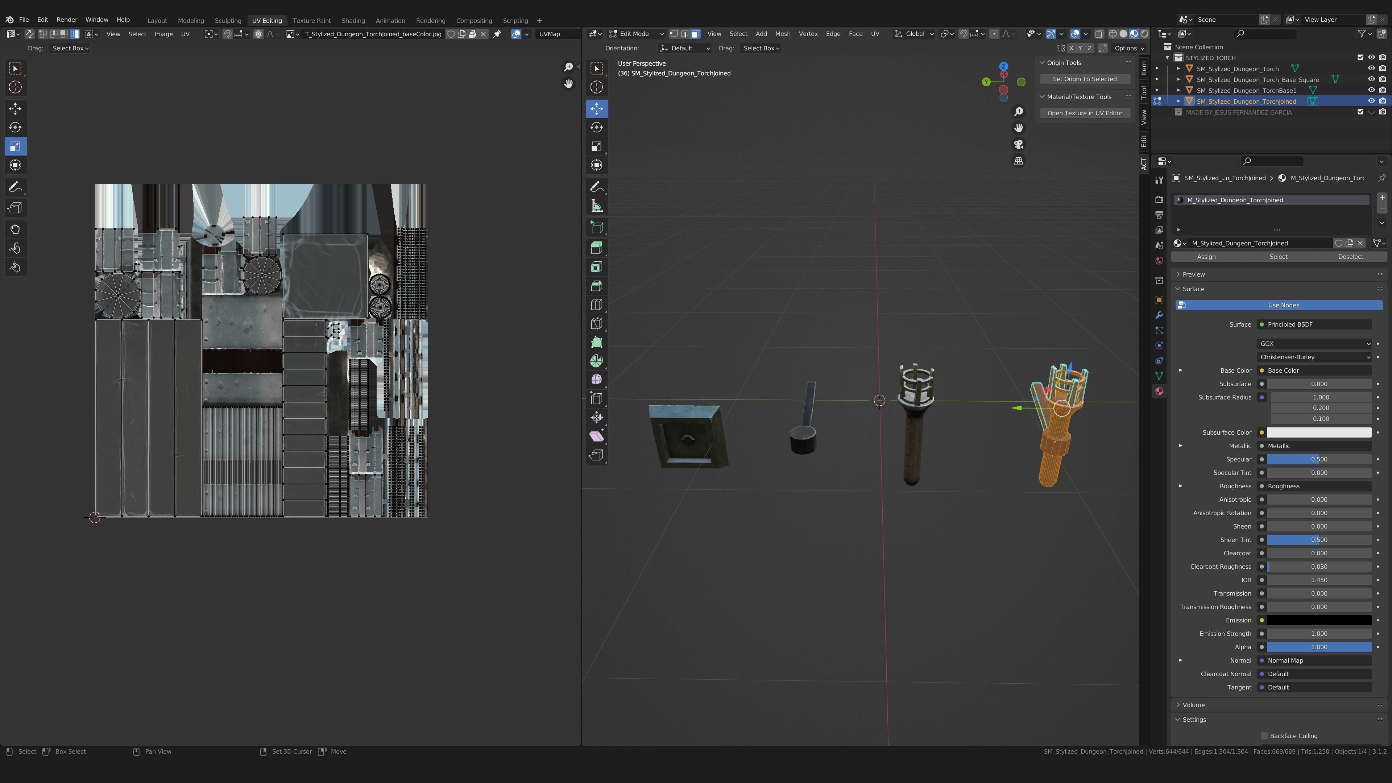Click the camera view icon in the 3D viewport
1392x783 pixels.
tap(1019, 144)
